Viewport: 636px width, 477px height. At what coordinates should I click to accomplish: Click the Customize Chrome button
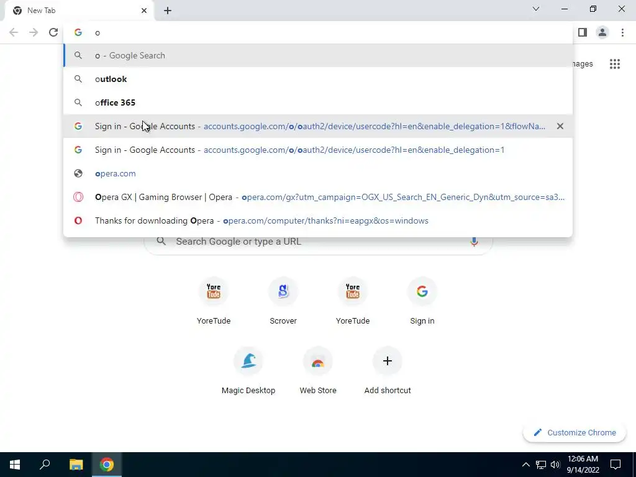(x=575, y=432)
